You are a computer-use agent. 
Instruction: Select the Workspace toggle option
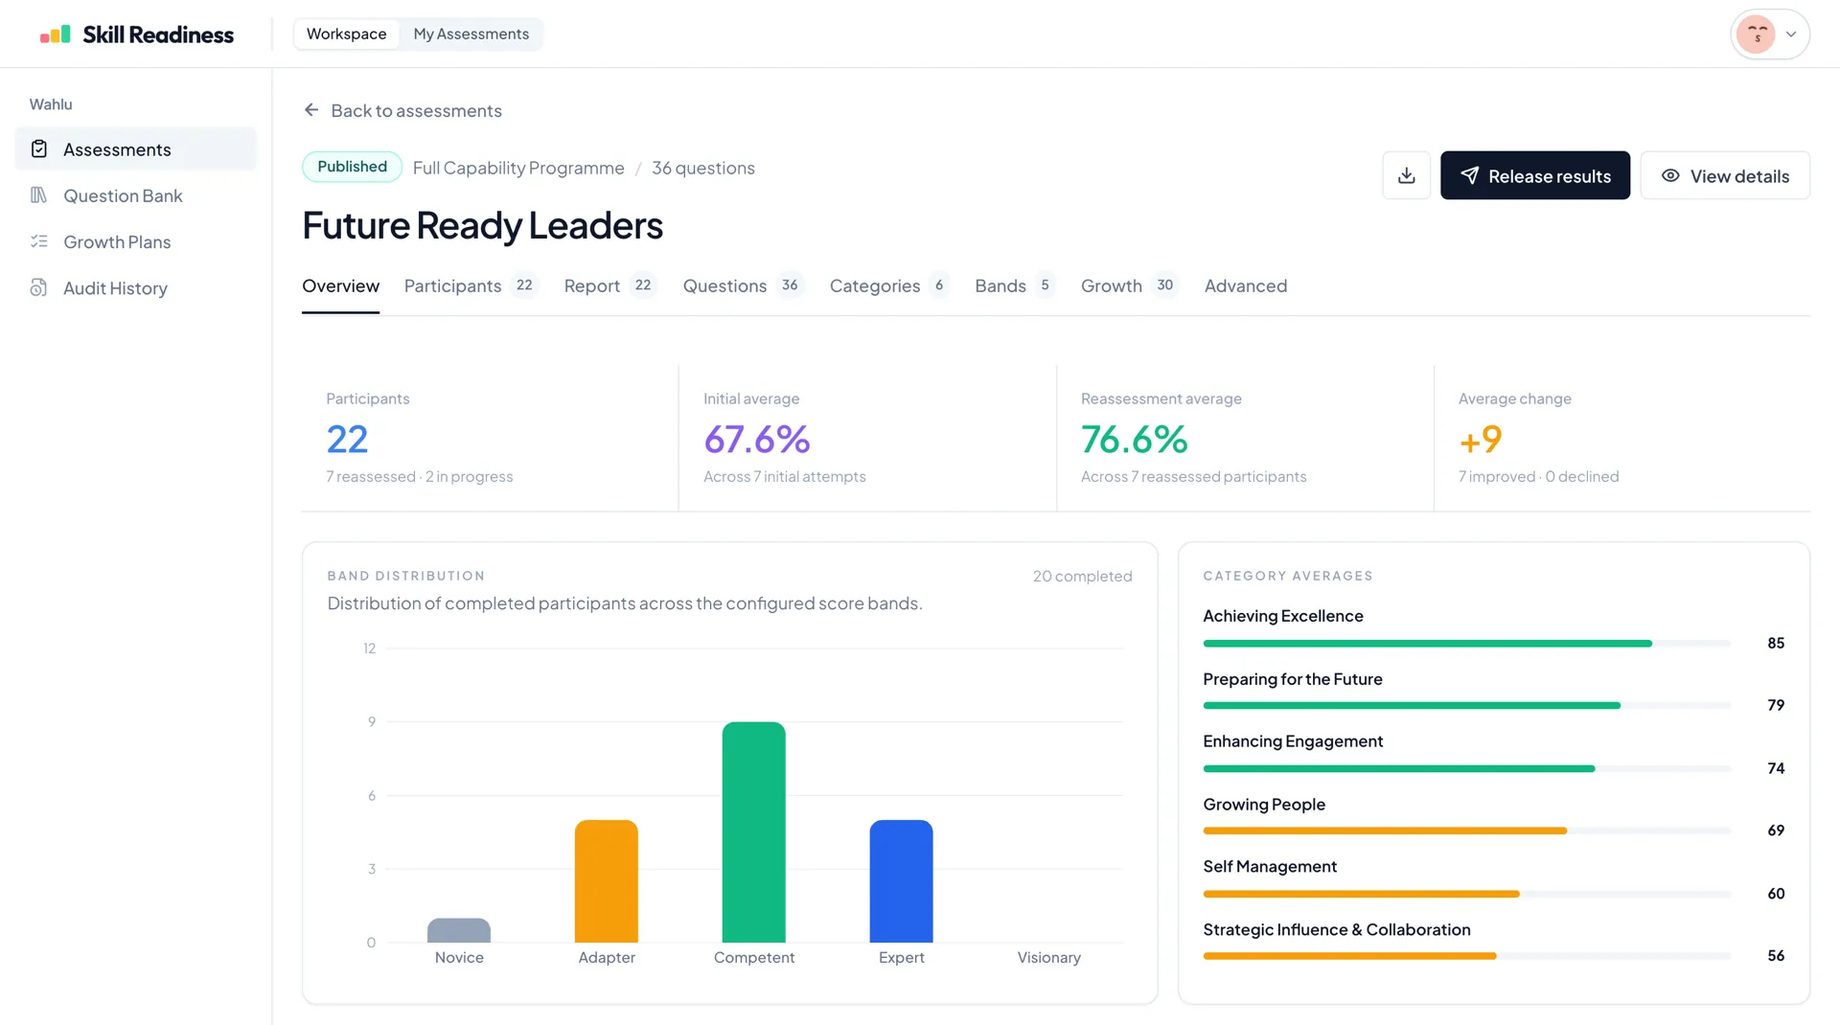pos(346,34)
